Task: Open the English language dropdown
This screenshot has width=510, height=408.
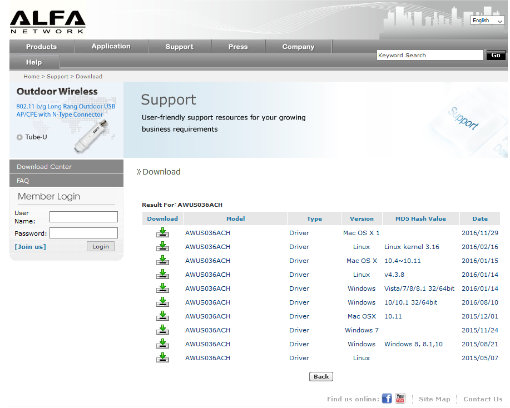Action: coord(487,21)
